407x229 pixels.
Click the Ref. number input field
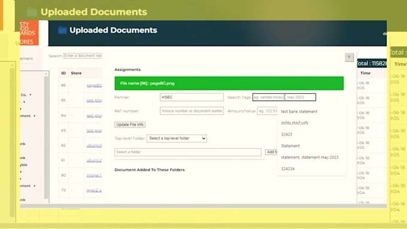point(192,111)
